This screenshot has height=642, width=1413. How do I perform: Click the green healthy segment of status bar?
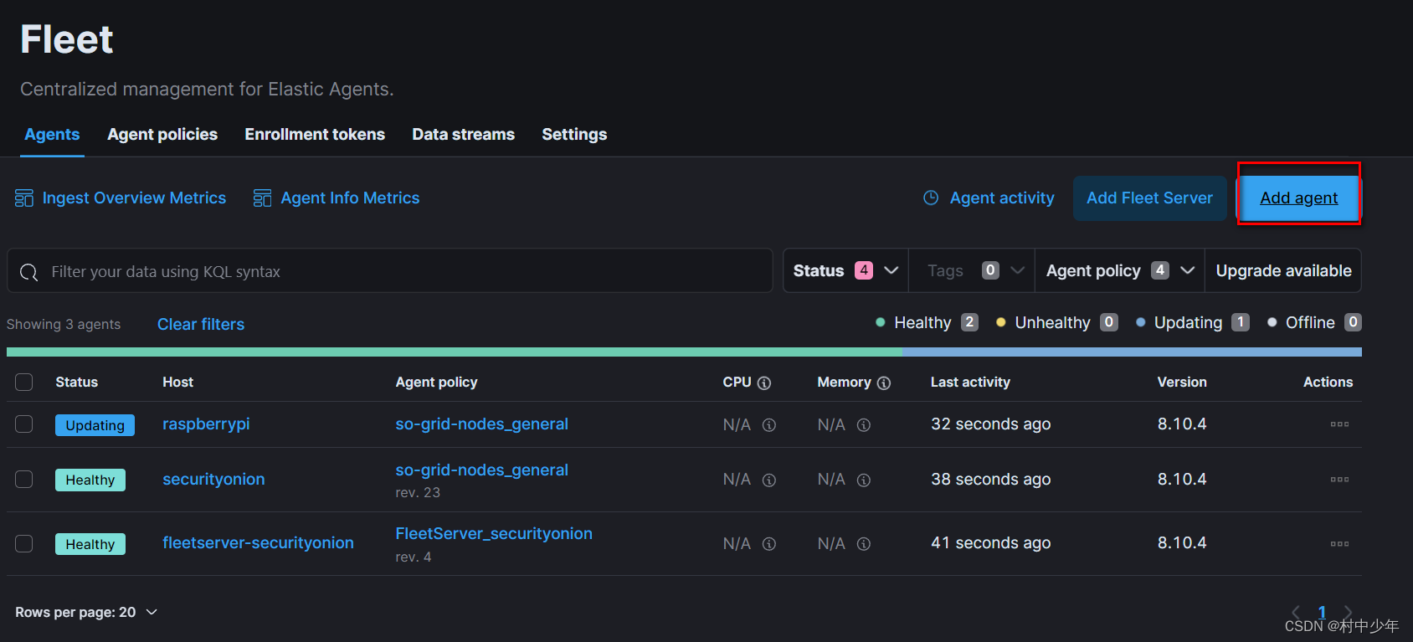click(x=455, y=352)
